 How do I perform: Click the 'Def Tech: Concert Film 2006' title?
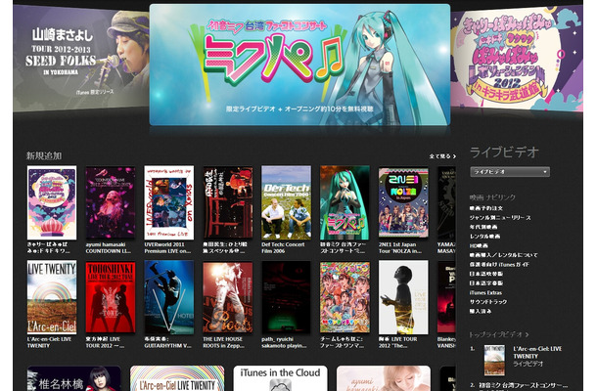pos(283,248)
